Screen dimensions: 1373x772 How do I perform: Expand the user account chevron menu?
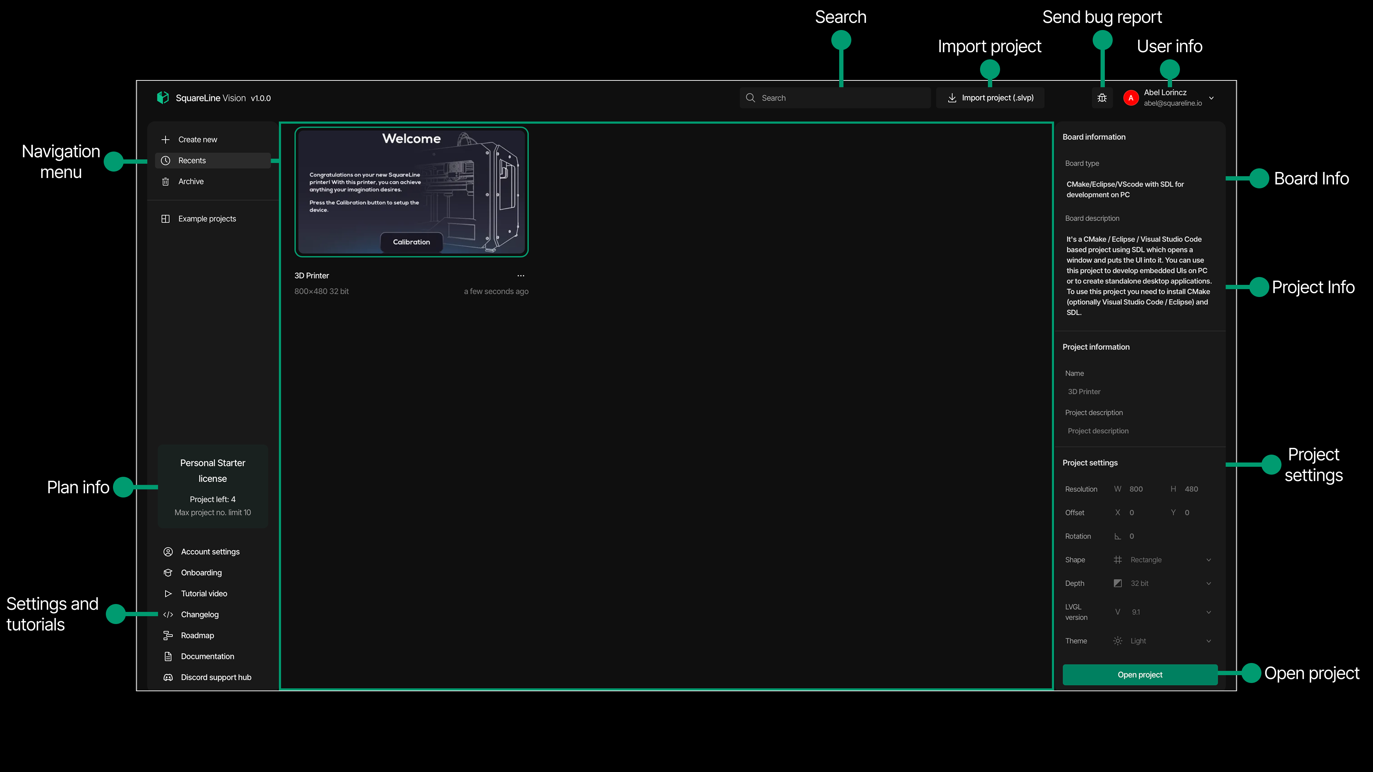pyautogui.click(x=1211, y=98)
